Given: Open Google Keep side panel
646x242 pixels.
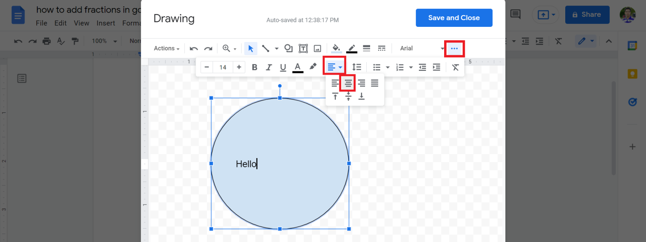Looking at the screenshot, I should click(633, 74).
